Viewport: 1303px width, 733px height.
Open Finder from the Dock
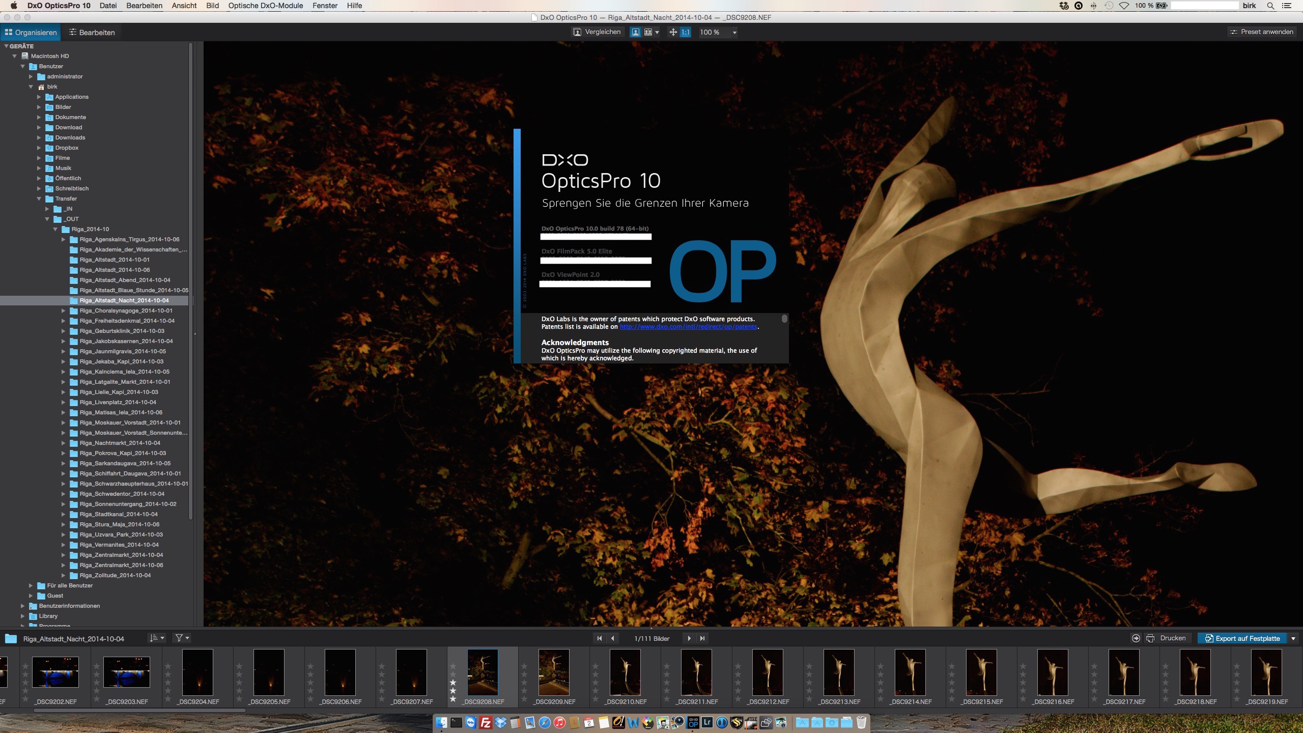click(x=441, y=722)
